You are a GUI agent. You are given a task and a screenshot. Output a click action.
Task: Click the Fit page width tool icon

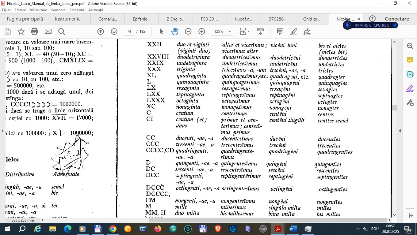tap(243, 32)
